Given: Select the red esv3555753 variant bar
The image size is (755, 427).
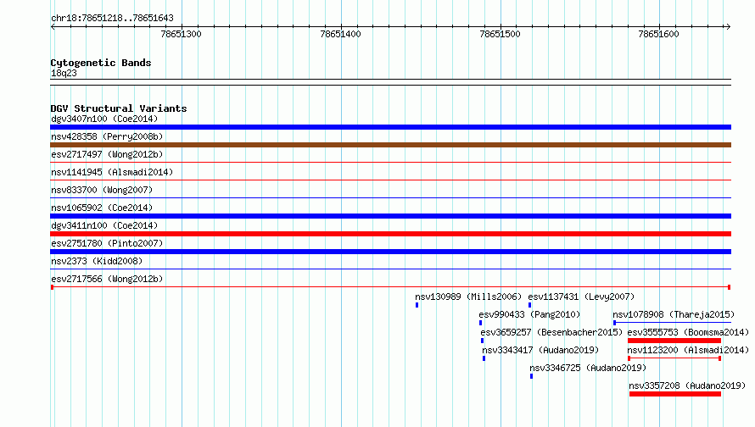Looking at the screenshot, I should pyautogui.click(x=674, y=341).
